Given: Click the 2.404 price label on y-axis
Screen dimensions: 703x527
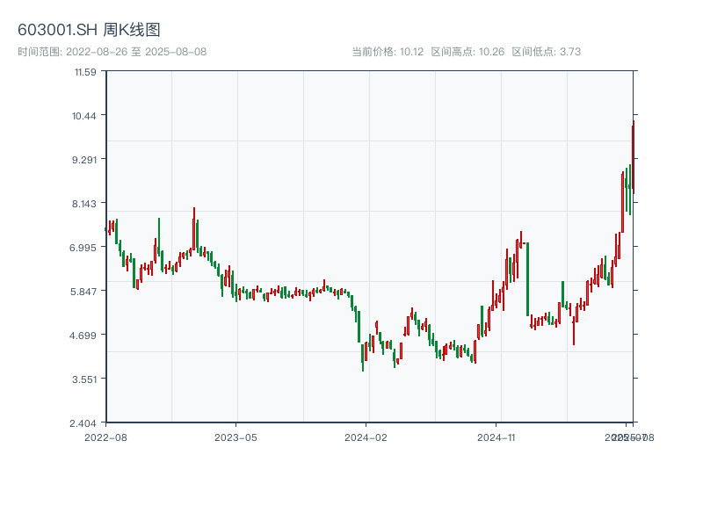Looking at the screenshot, I should 85,423.
